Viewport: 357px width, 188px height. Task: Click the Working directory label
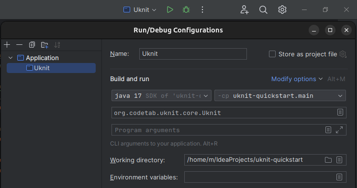click(137, 160)
